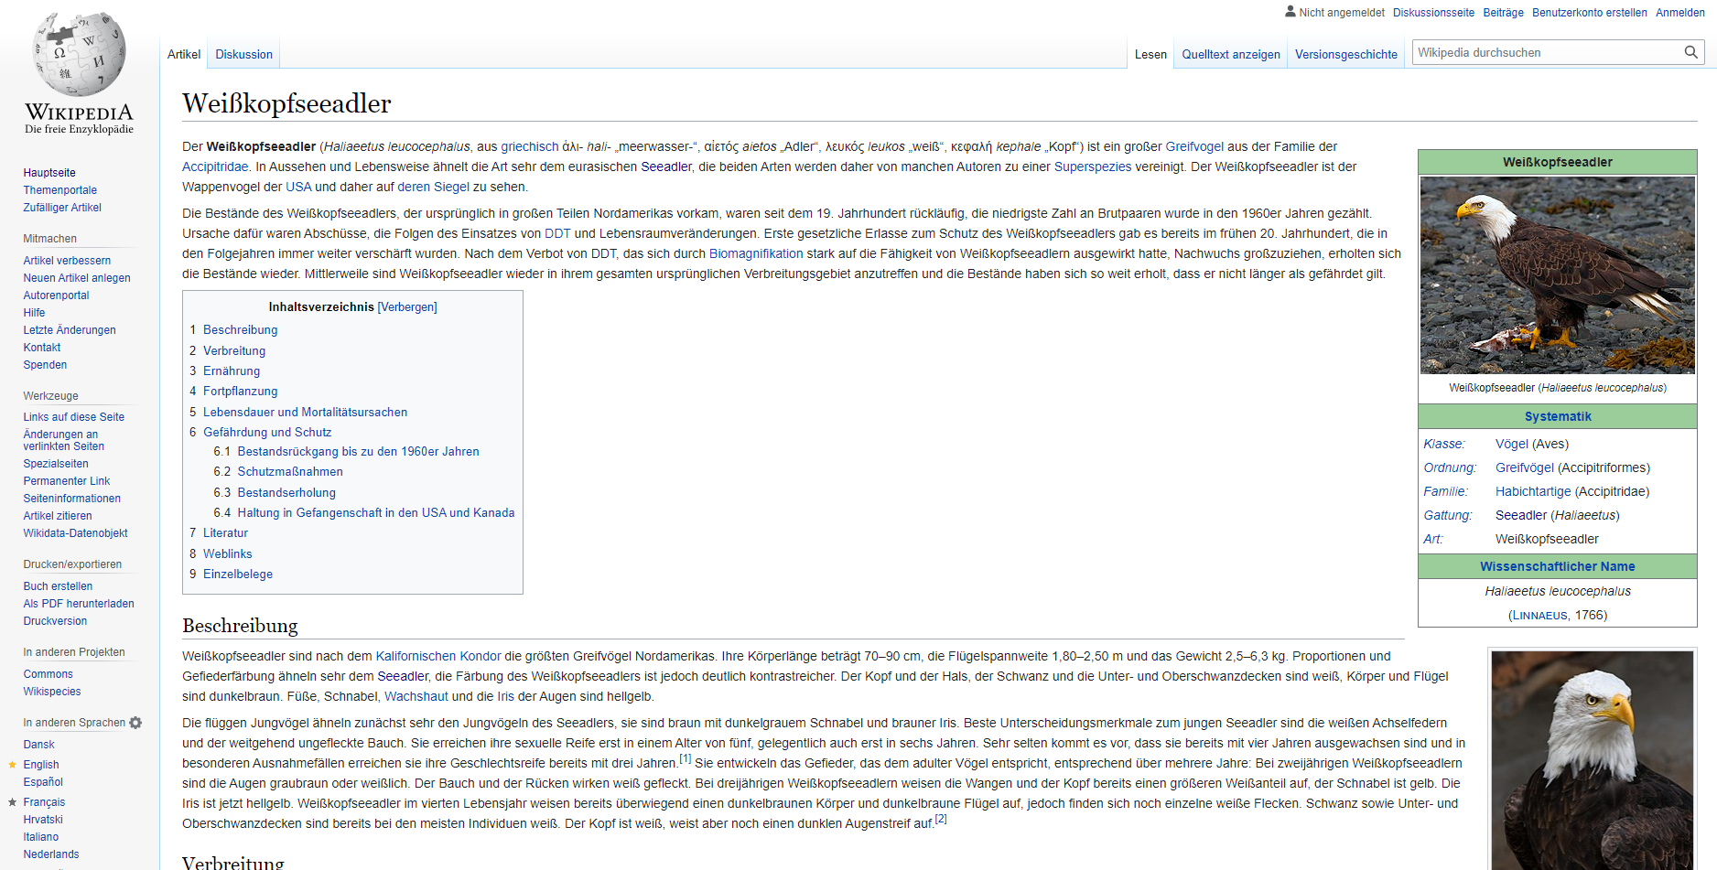Click the Anmelden link
This screenshot has width=1717, height=870.
coord(1679,13)
